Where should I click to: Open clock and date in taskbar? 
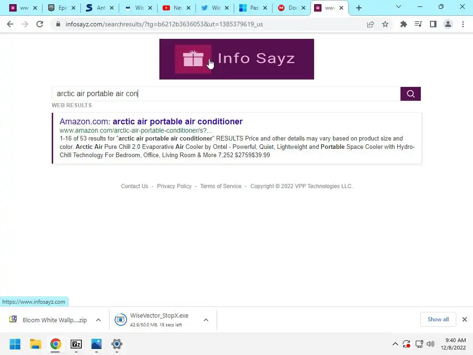point(453,344)
